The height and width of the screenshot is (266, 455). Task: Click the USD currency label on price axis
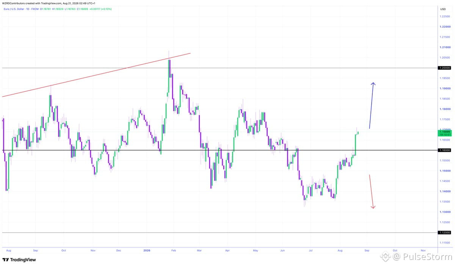point(443,9)
